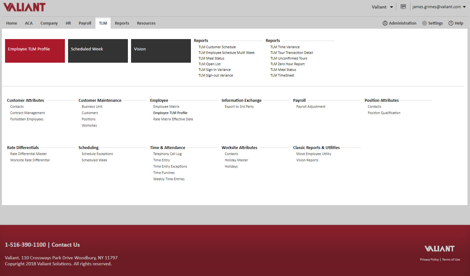This screenshot has height=276, width=470.
Task: Open Rate Differential Master link
Action: pyautogui.click(x=28, y=154)
